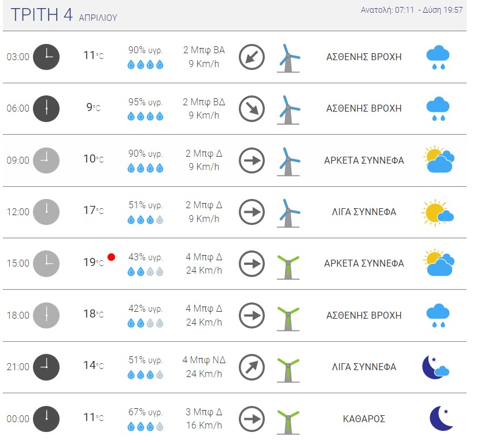Click the blue windmill icon at 06:00

(x=289, y=110)
